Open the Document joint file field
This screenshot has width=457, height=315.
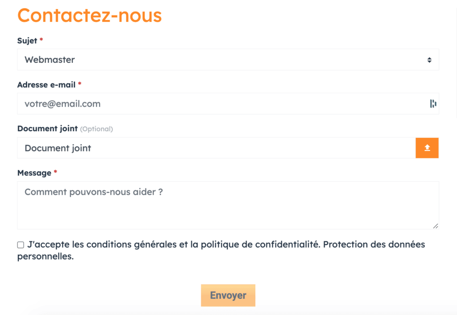[216, 148]
